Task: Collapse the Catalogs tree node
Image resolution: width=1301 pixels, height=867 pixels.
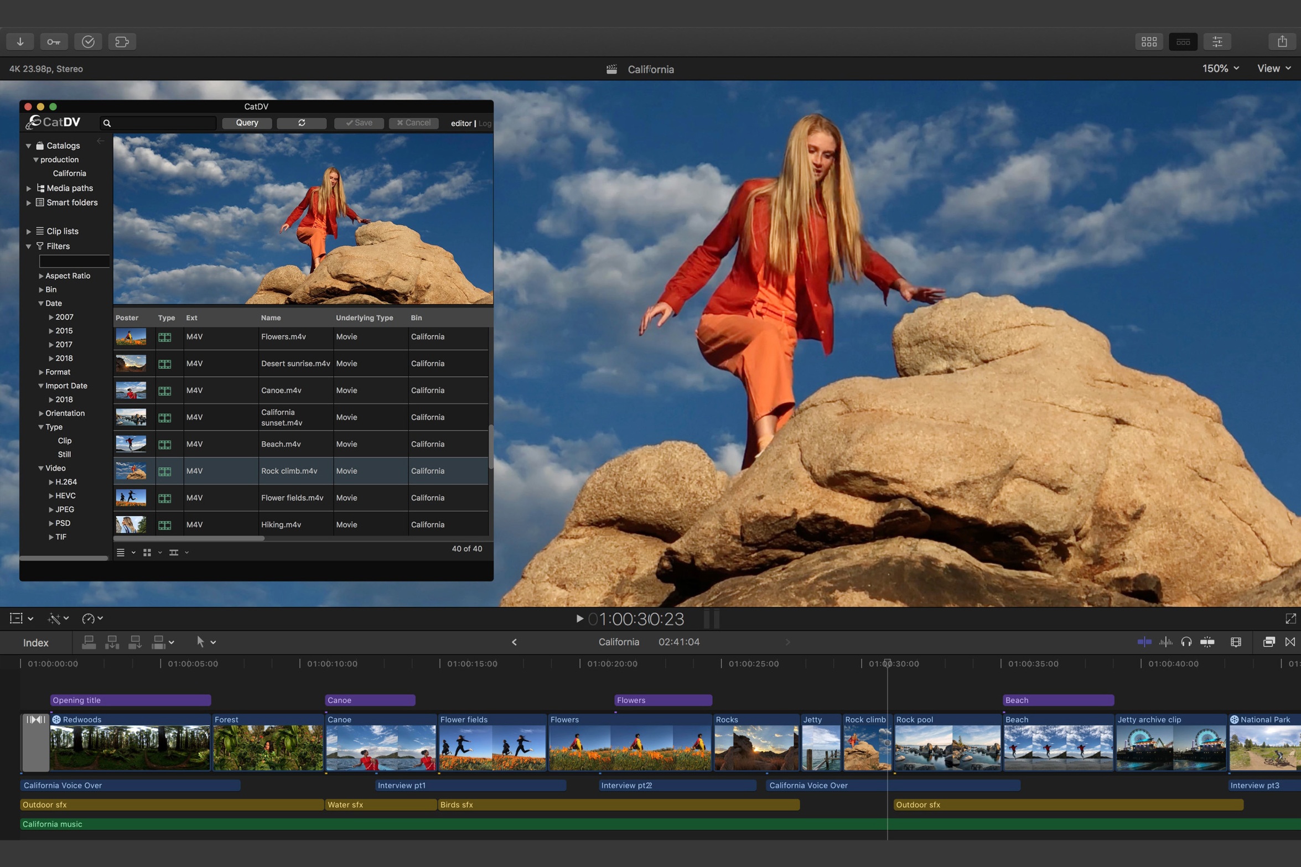Action: [28, 146]
